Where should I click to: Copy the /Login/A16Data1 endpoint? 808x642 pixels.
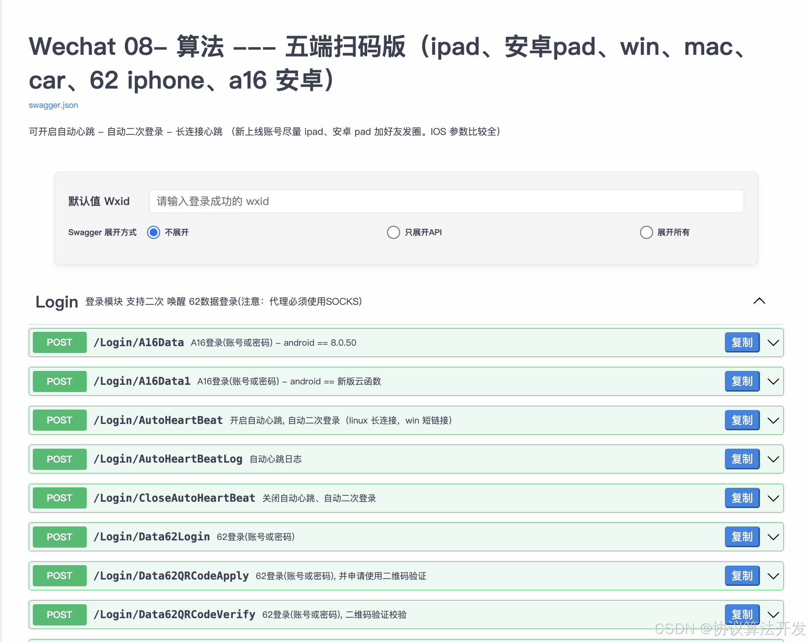pyautogui.click(x=742, y=381)
